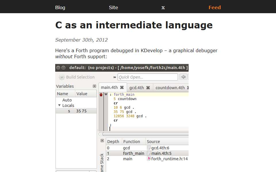Screen dimensions: 276x172
Task: Click the 35 75 gcd line
Action: coord(125,112)
